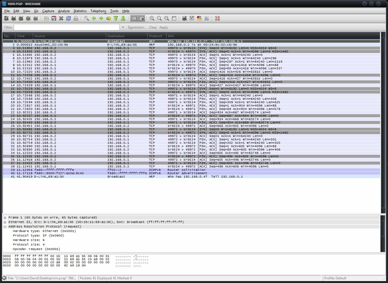Start a new live capture
This screenshot has height=283, width=388.
pyautogui.click(x=21, y=18)
